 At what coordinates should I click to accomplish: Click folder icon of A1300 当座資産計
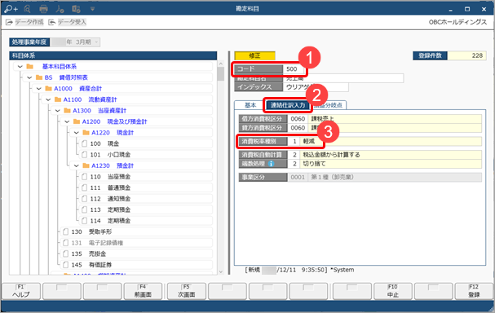67,111
